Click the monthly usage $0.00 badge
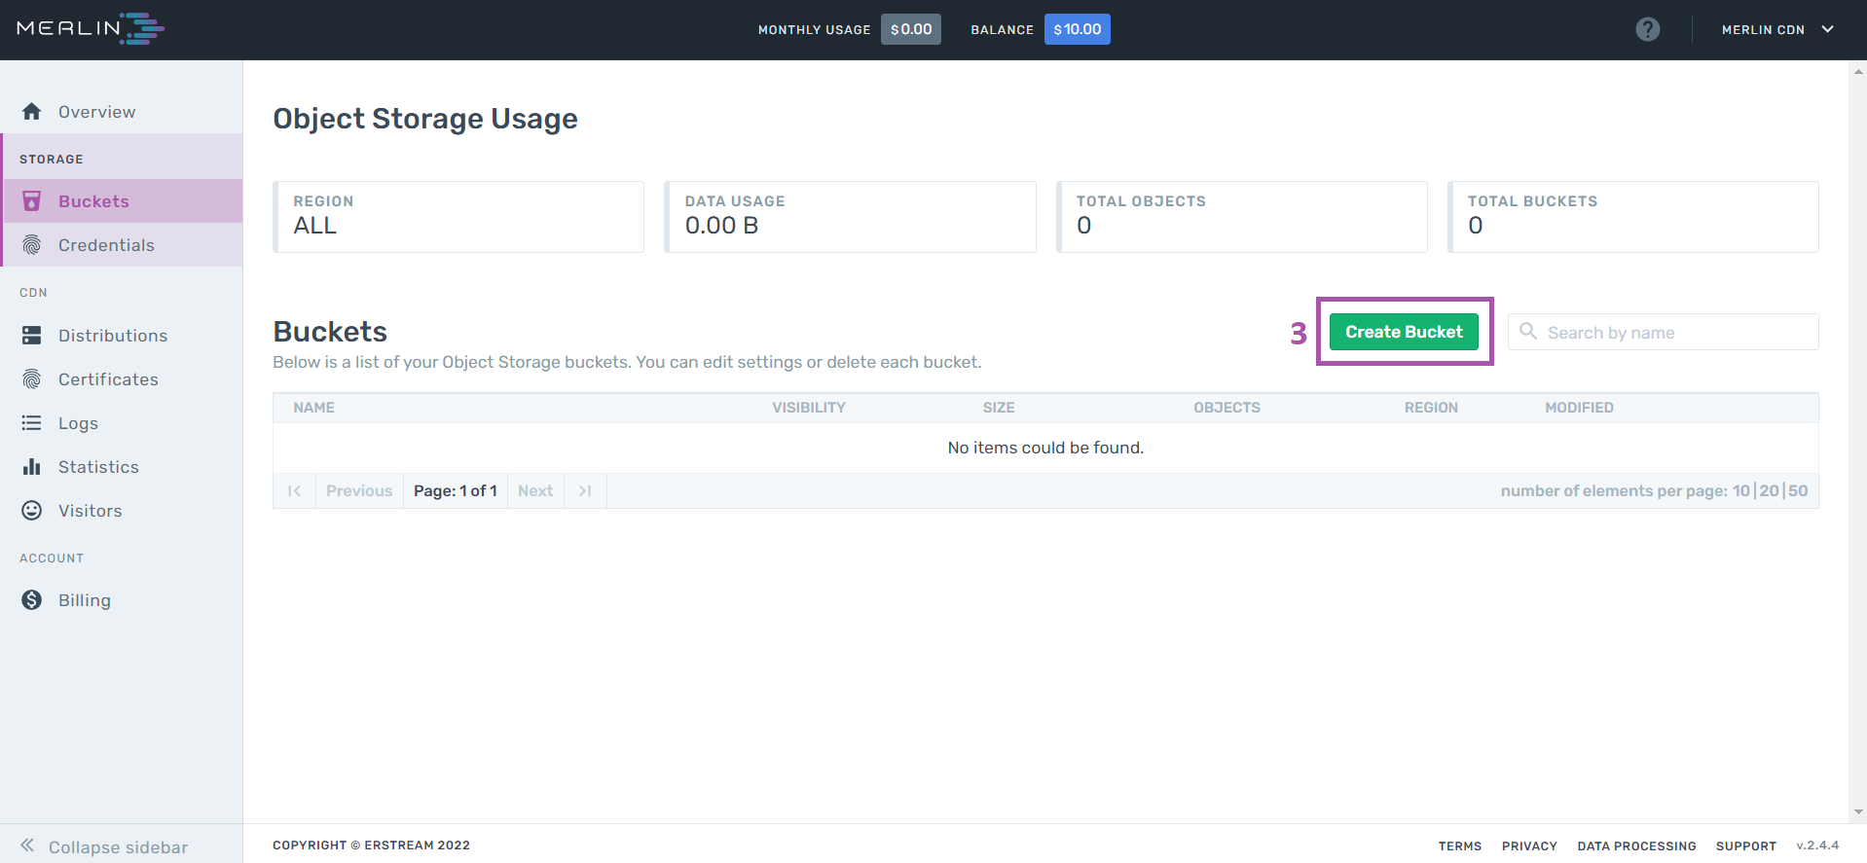This screenshot has width=1867, height=863. pos(911,29)
